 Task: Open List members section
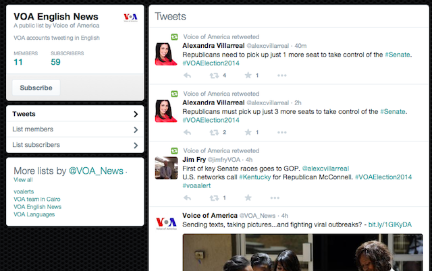75,129
